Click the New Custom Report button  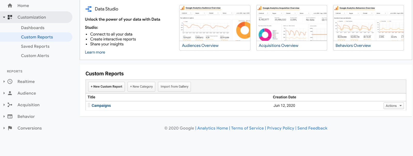[x=107, y=87]
